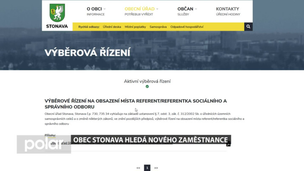304x171 pixels.
Task: Open the PDF attachment icon
Action: coord(228,144)
